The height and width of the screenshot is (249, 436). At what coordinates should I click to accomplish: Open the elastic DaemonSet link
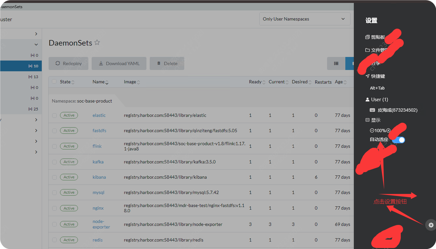[99, 115]
